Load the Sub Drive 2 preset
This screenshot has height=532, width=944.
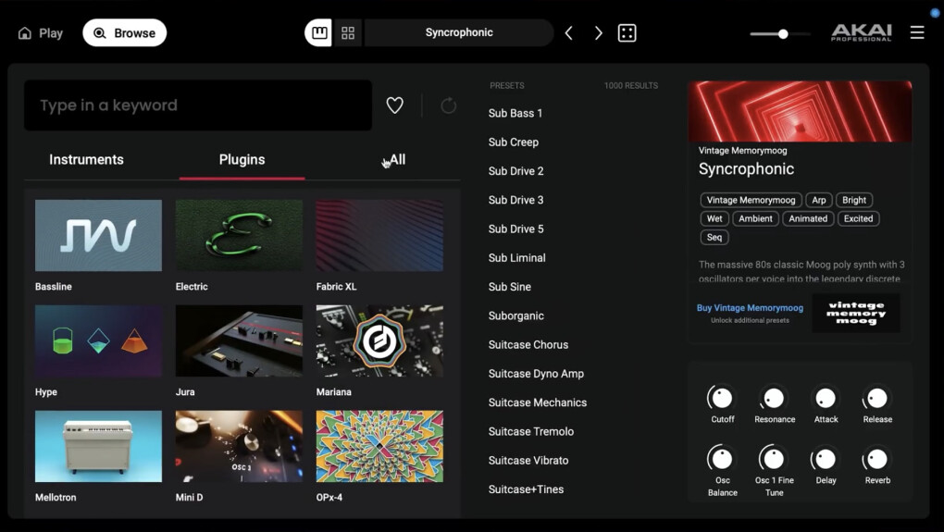[x=515, y=171]
